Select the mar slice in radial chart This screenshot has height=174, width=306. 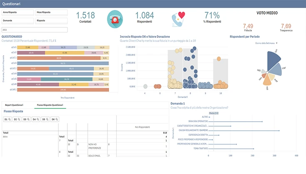pyautogui.click(x=276, y=70)
